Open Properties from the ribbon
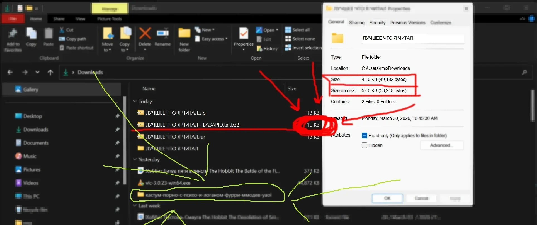The width and height of the screenshot is (537, 225). tap(244, 39)
